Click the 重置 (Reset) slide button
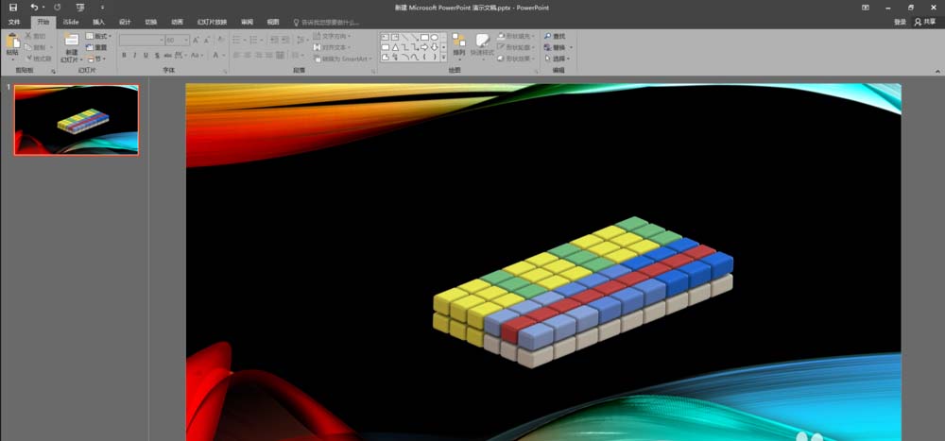 [96, 47]
